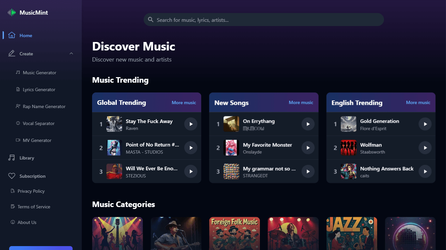Open the Terms of Service link
446x250 pixels.
(x=34, y=207)
